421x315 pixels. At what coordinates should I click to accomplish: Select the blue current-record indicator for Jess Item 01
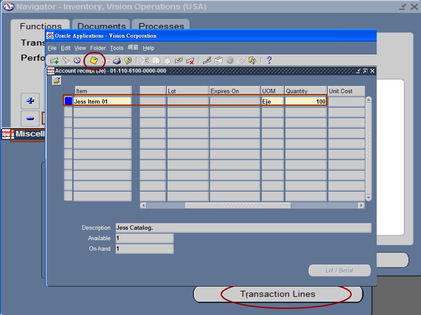68,101
